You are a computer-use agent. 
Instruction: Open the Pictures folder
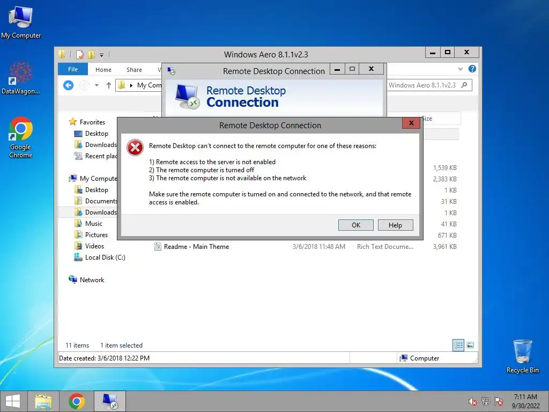point(91,235)
